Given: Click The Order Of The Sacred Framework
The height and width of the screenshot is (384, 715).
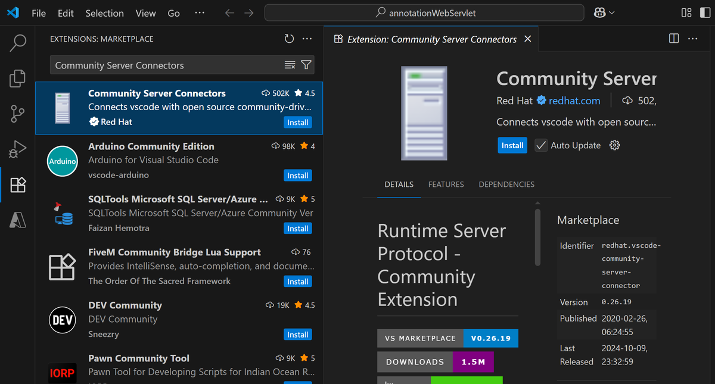Looking at the screenshot, I should tap(159, 281).
